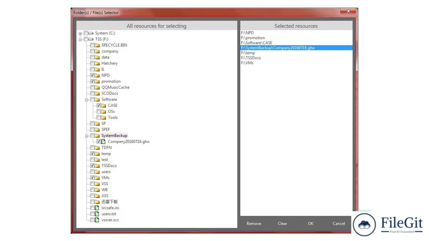Click the XXS folder icon

pyautogui.click(x=97, y=196)
